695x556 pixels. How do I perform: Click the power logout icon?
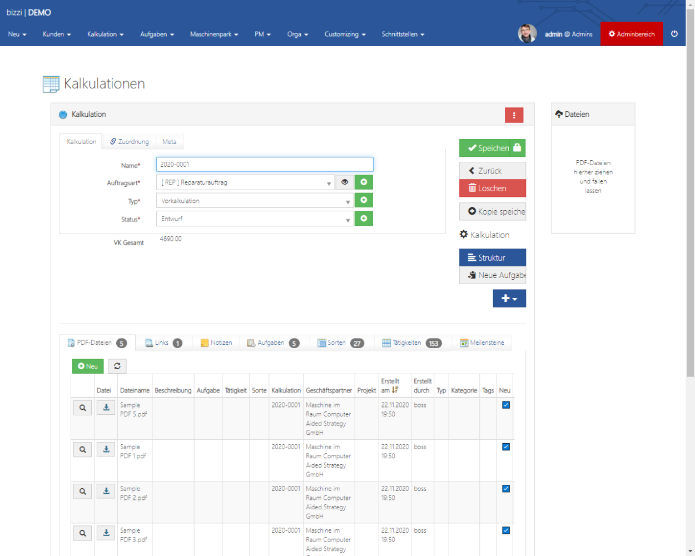[674, 34]
